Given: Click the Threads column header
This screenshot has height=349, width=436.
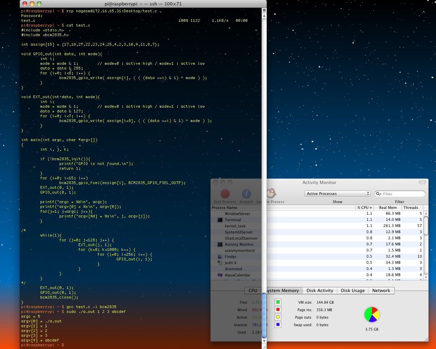Looking at the screenshot, I should pos(411,208).
